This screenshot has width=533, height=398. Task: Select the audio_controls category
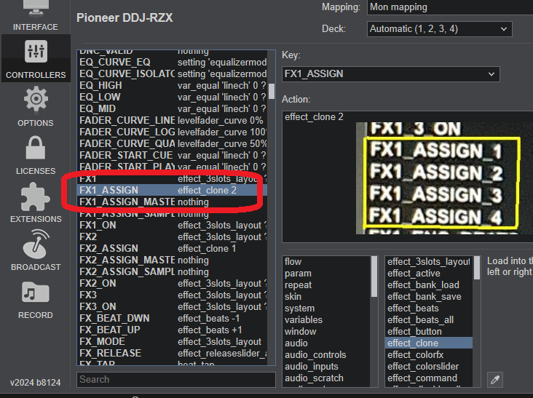[315, 354]
